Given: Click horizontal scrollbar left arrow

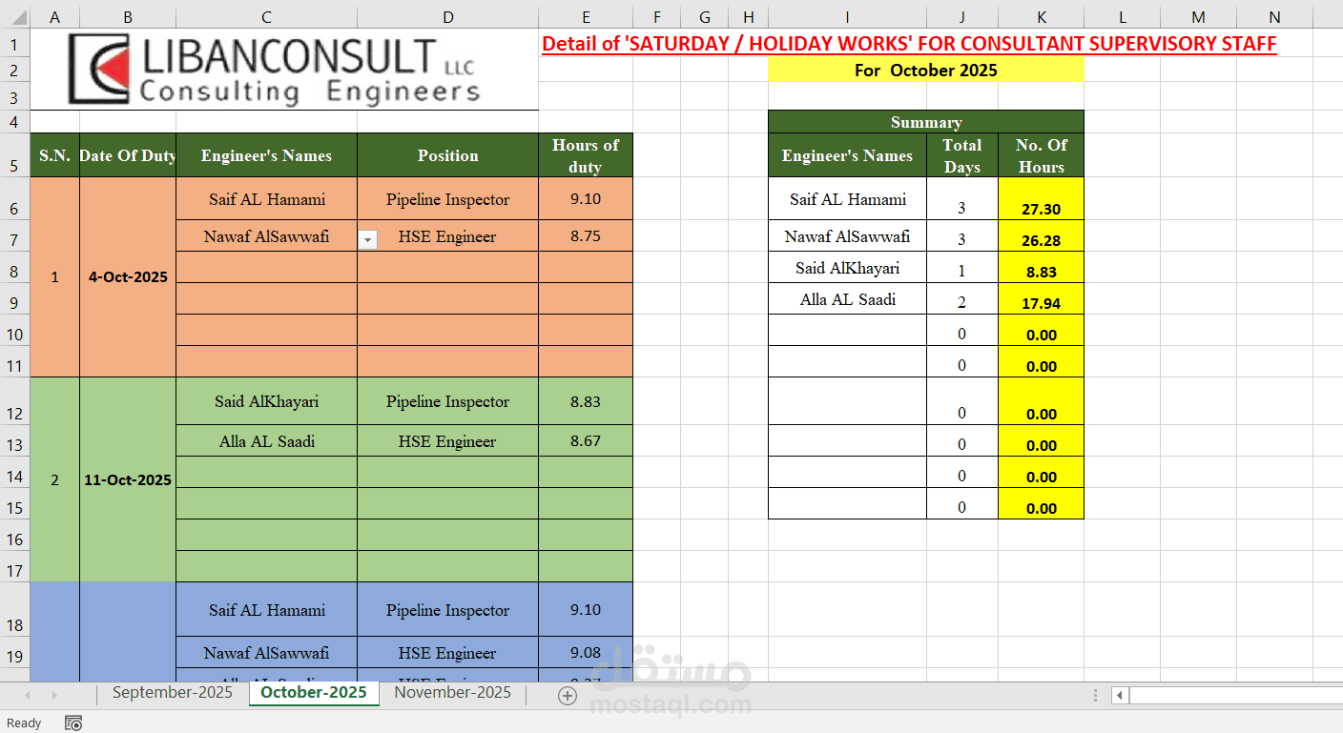Looking at the screenshot, I should [1120, 696].
